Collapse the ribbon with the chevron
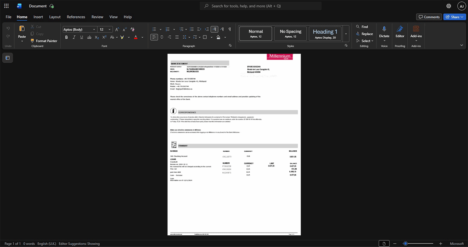 [x=461, y=45]
